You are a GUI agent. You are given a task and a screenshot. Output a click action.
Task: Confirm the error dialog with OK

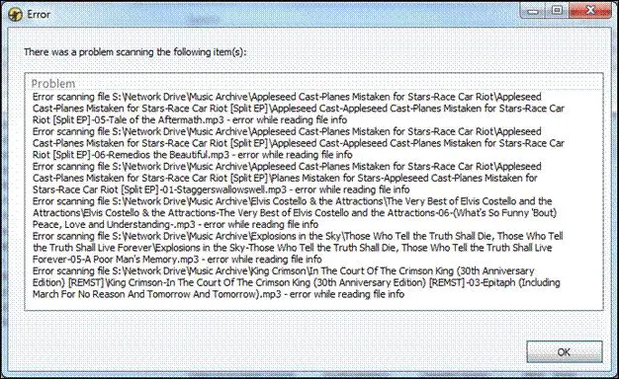point(565,351)
